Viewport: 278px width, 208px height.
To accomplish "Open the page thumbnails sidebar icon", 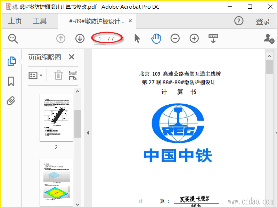I will point(12,61).
